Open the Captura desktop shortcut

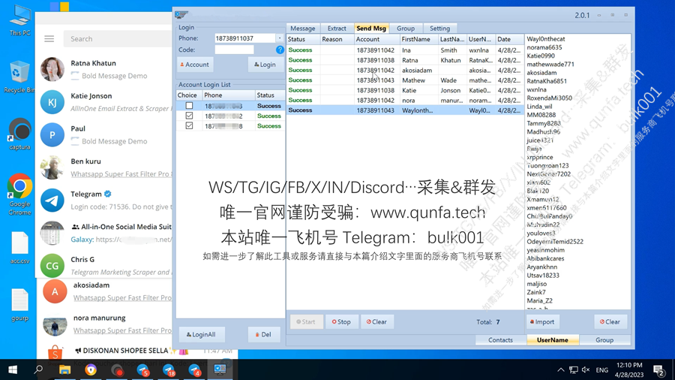[x=19, y=134]
